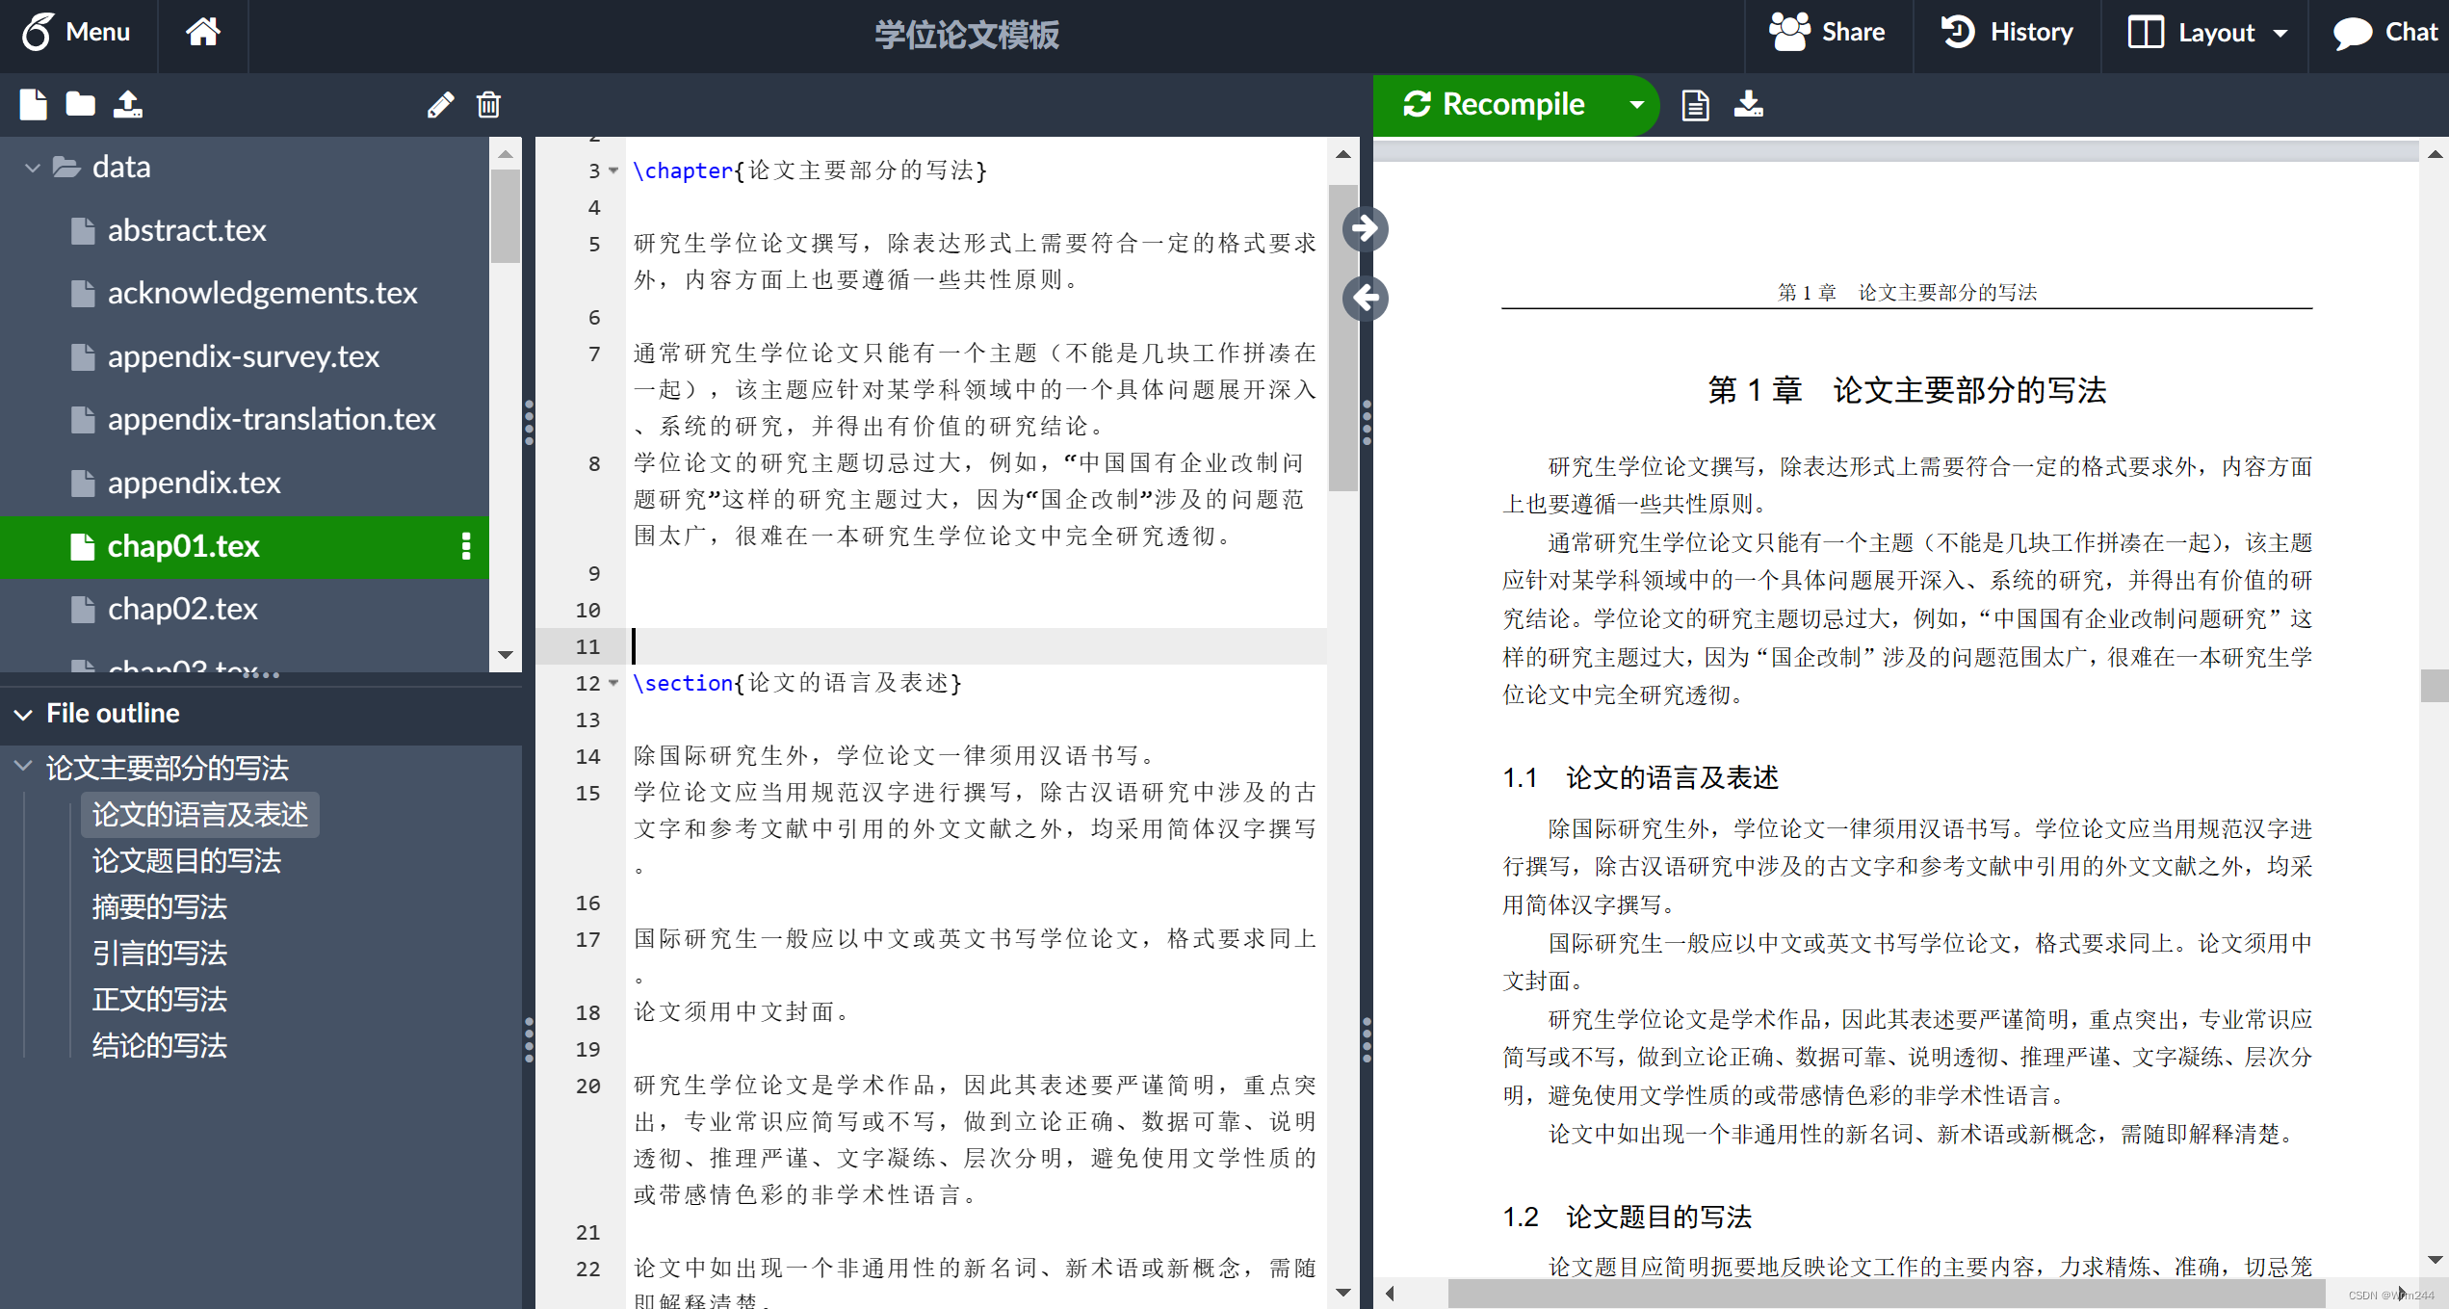The width and height of the screenshot is (2449, 1309).
Task: Collapse the data folder
Action: (x=32, y=167)
